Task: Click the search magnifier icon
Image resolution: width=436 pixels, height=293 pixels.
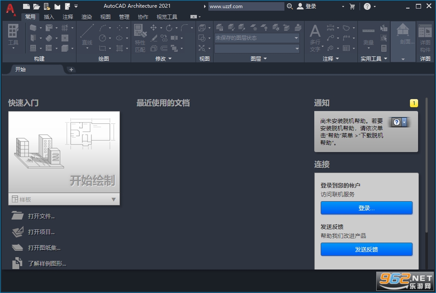Action: point(290,6)
